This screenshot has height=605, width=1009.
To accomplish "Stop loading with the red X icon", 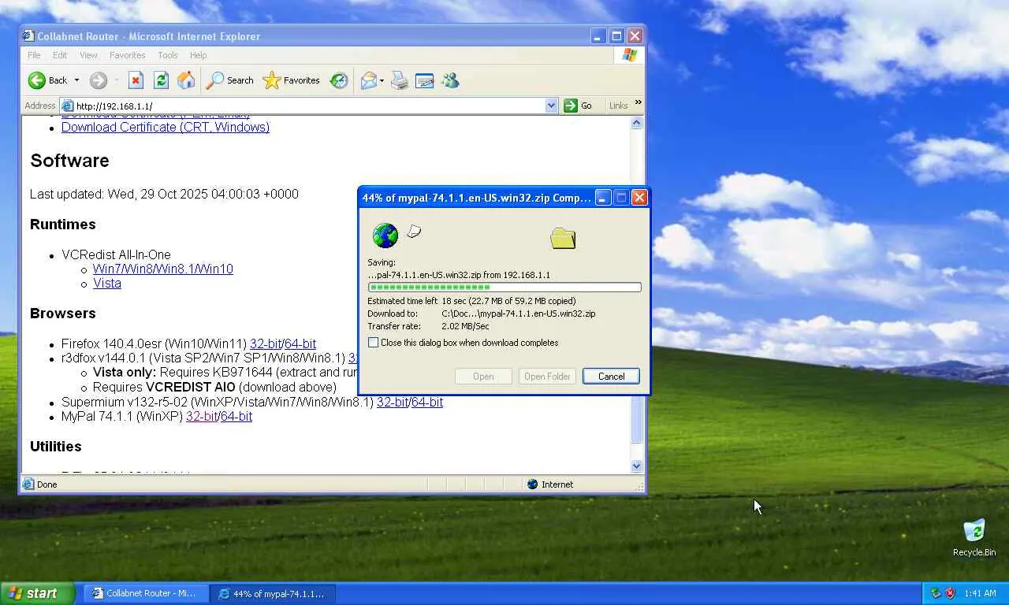I will (x=136, y=80).
